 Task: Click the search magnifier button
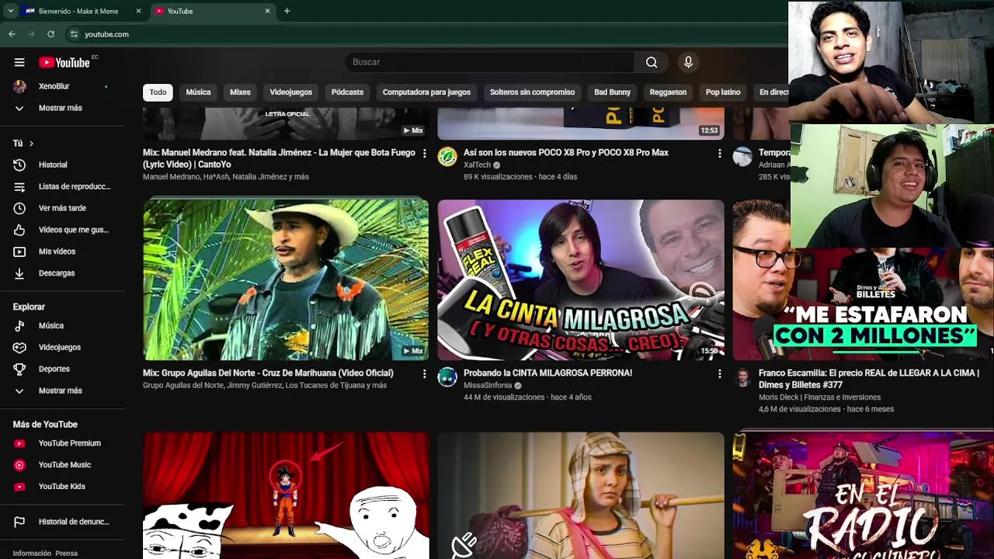click(652, 62)
